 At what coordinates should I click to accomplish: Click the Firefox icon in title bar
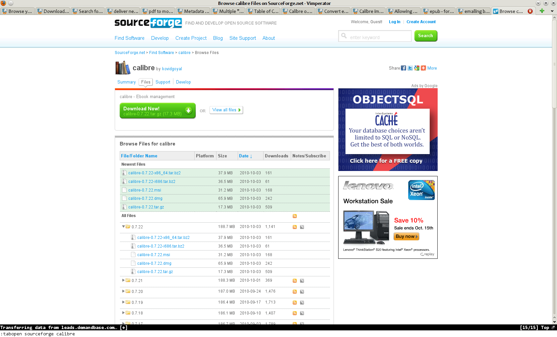pyautogui.click(x=3, y=3)
